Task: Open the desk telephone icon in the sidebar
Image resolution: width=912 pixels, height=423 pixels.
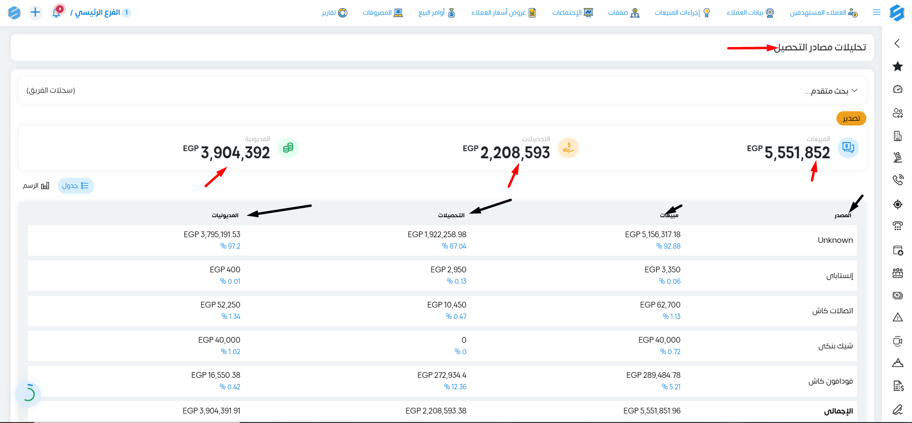Action: tap(897, 226)
